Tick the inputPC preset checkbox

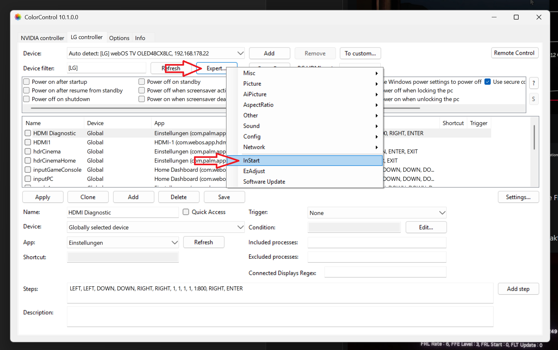click(28, 179)
